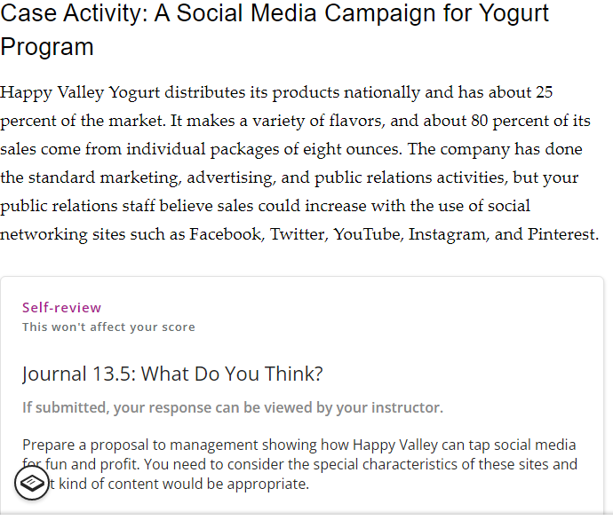Click the note This won't affect your score
Image resolution: width=613 pixels, height=520 pixels.
click(x=108, y=327)
